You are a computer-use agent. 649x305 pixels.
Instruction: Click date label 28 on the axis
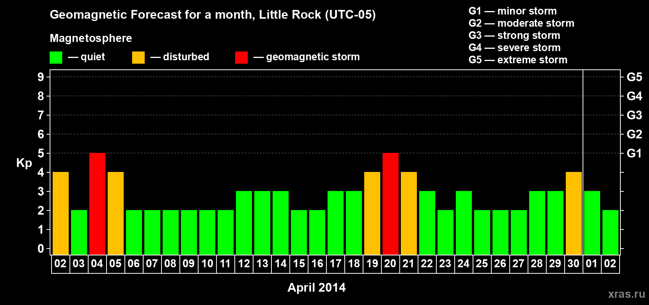pyautogui.click(x=537, y=264)
